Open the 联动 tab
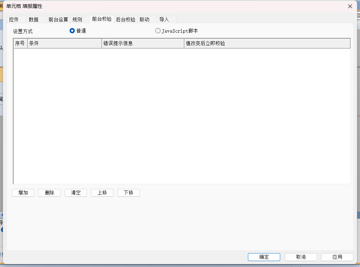This screenshot has height=267, width=360. pyautogui.click(x=144, y=19)
